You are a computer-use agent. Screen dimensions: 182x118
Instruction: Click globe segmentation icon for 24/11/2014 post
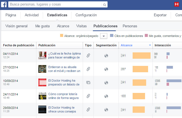[106, 96]
